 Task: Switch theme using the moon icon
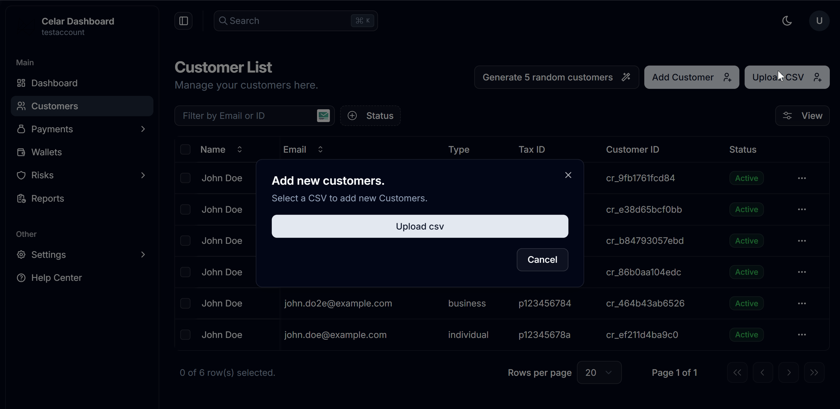click(x=787, y=21)
